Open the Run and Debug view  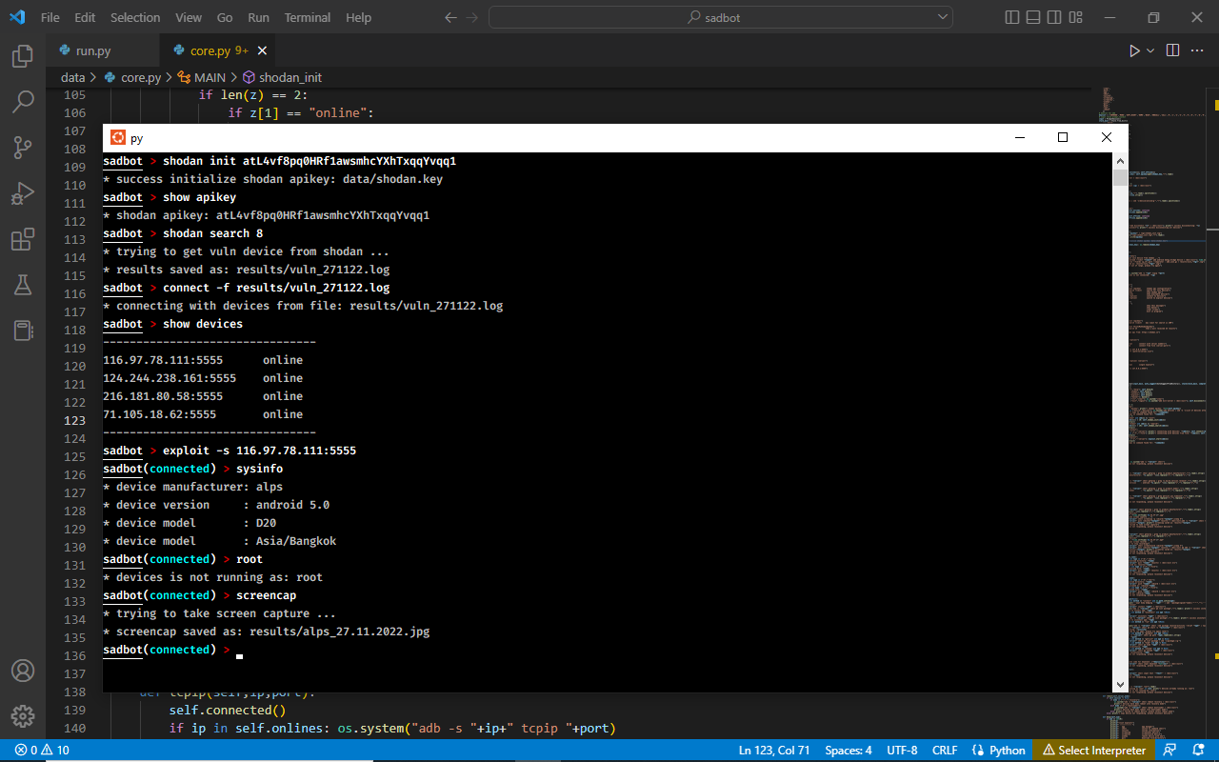(x=23, y=193)
